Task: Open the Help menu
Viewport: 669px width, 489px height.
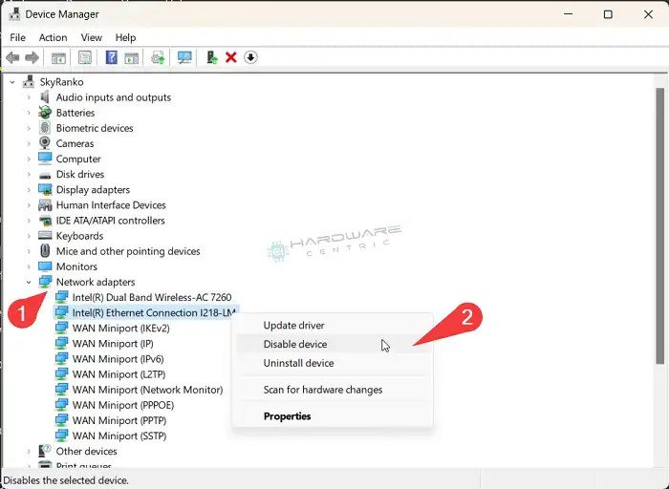Action: tap(125, 37)
